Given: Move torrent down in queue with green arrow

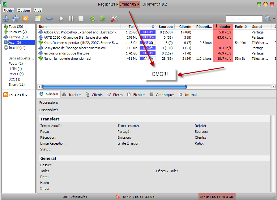Looking at the screenshot, I should coord(102,19).
